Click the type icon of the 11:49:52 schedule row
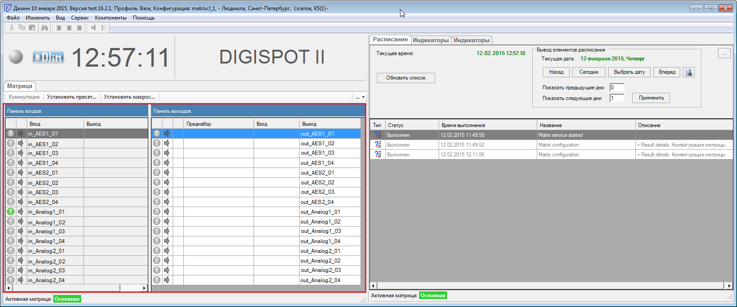Viewport: 737px width, 307px height. [x=378, y=144]
